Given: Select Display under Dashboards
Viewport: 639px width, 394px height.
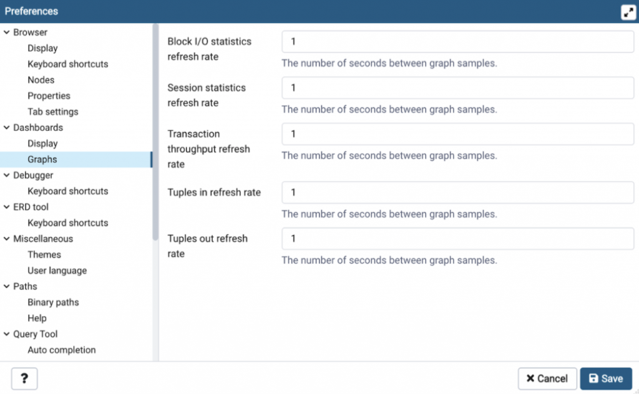Looking at the screenshot, I should (42, 143).
